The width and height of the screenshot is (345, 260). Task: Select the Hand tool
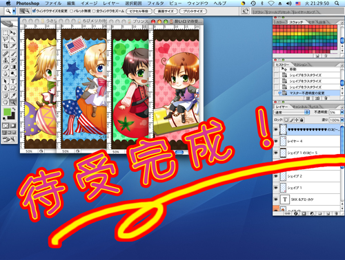coord(6,102)
